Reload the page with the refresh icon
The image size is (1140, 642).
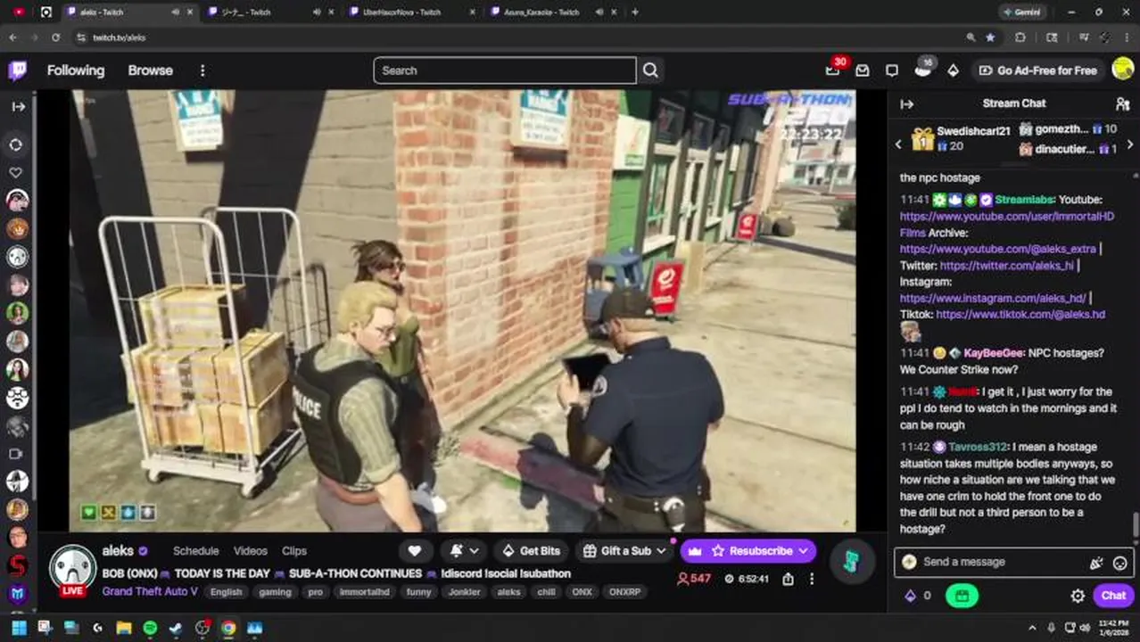click(x=55, y=37)
